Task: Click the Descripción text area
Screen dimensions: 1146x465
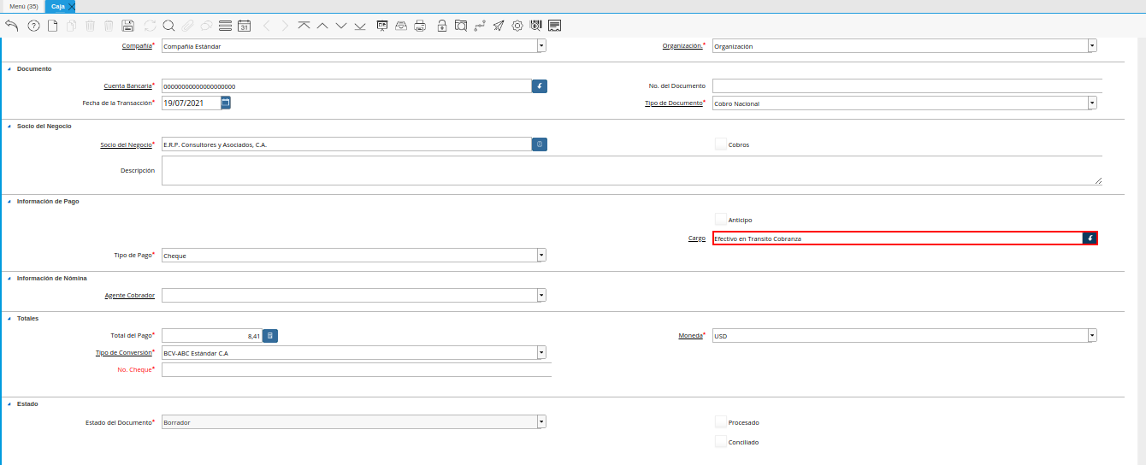Action: click(632, 170)
